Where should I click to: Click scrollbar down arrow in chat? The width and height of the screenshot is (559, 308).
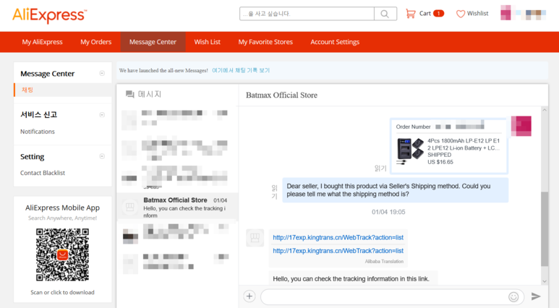(545, 281)
